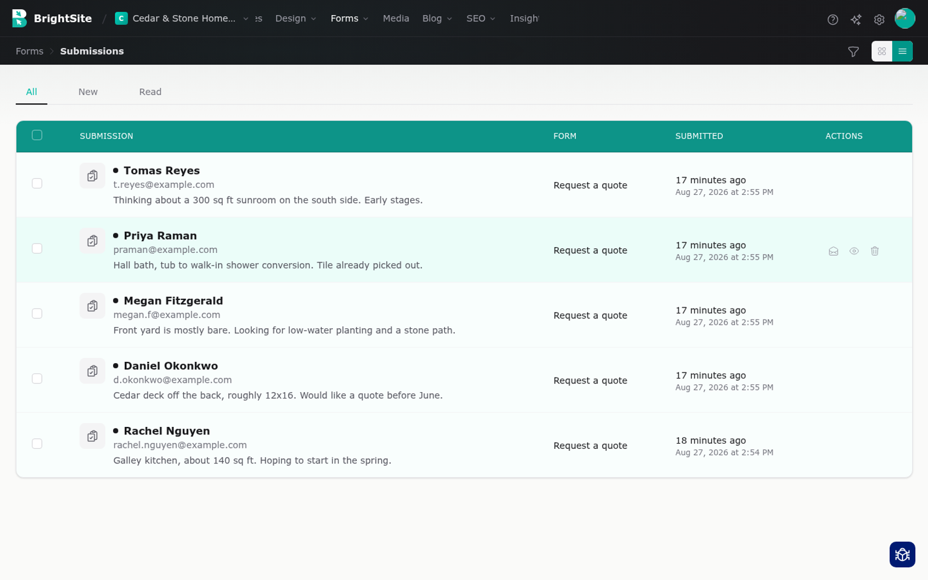The width and height of the screenshot is (928, 580).
Task: Open the Insights menu item
Action: pyautogui.click(x=524, y=19)
